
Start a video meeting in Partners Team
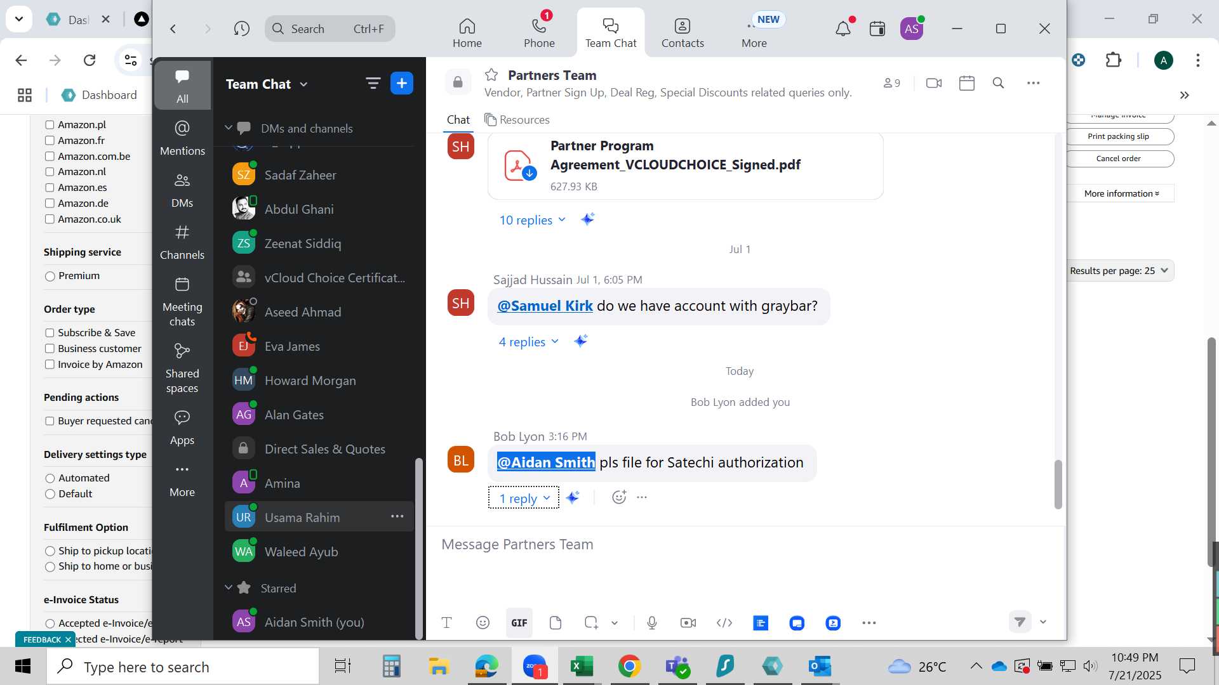(x=934, y=83)
